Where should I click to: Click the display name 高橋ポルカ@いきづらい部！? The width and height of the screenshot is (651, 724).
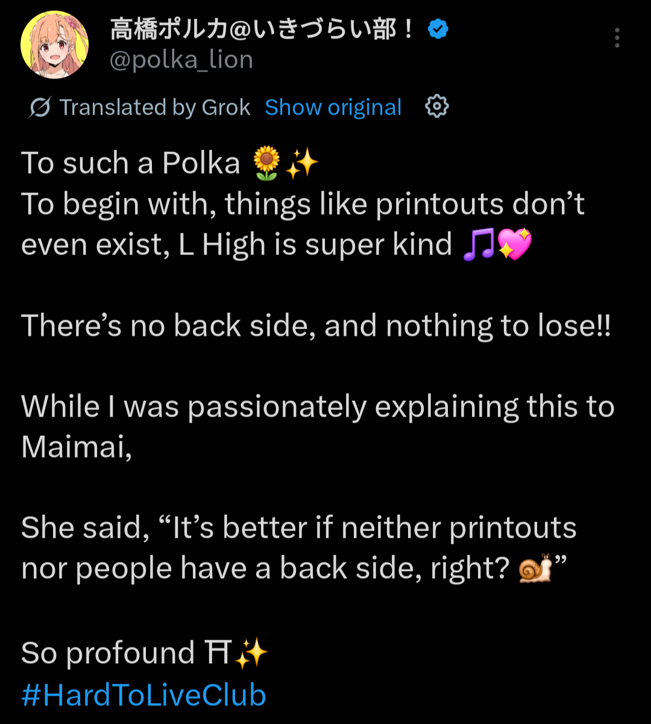point(263,29)
